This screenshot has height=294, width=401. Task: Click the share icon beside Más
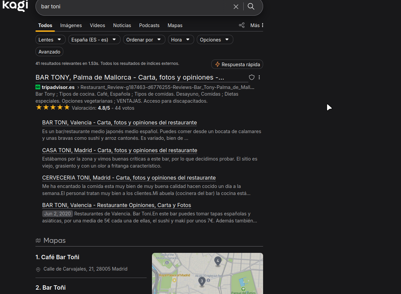pyautogui.click(x=242, y=25)
